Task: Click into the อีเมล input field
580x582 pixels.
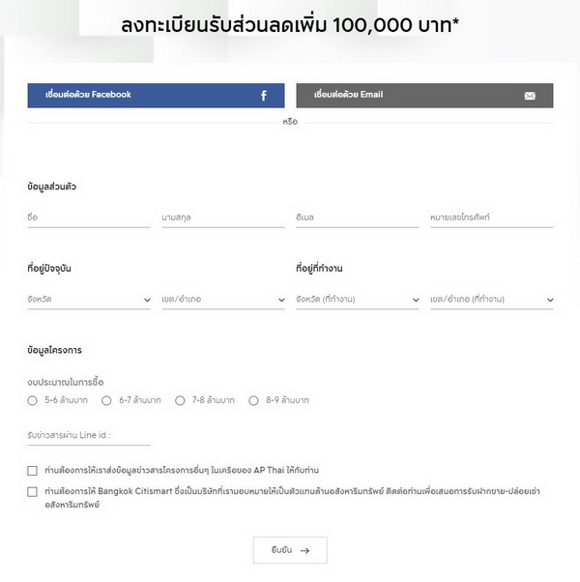Action: coord(357,218)
